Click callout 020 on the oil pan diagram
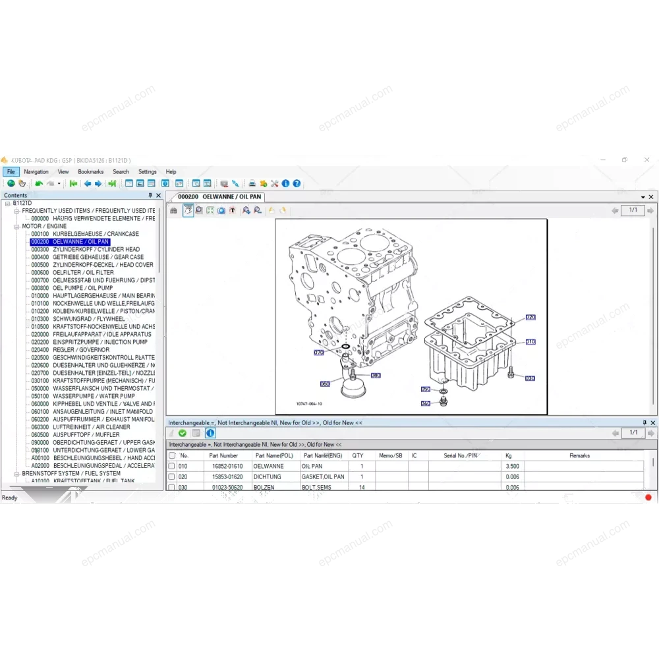The image size is (659, 659). click(530, 318)
